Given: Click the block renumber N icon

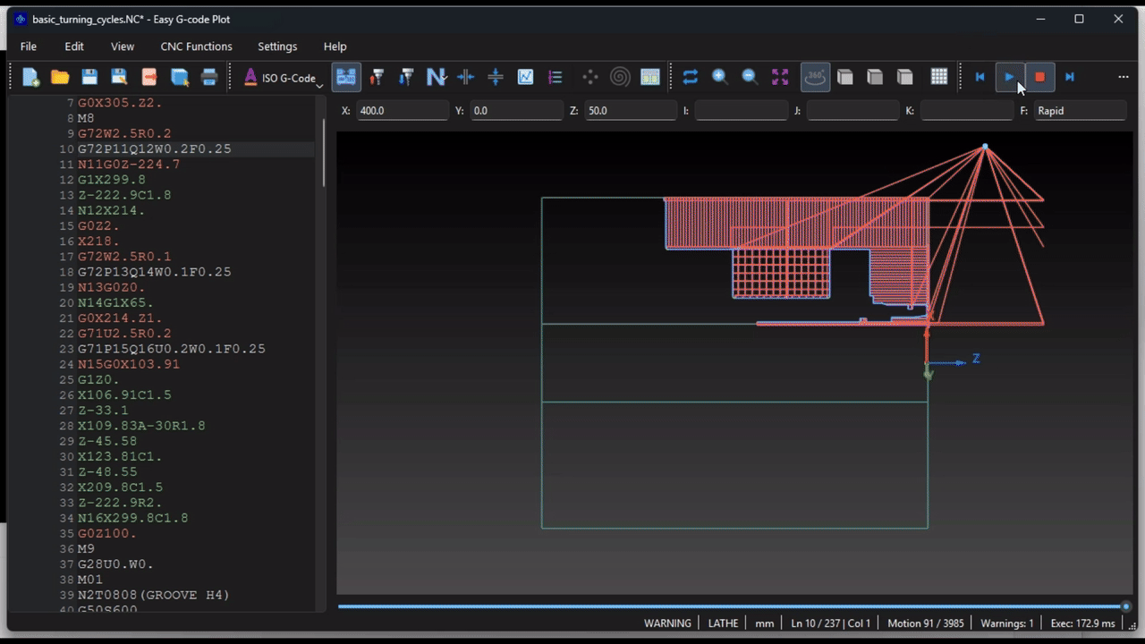Looking at the screenshot, I should (x=436, y=77).
